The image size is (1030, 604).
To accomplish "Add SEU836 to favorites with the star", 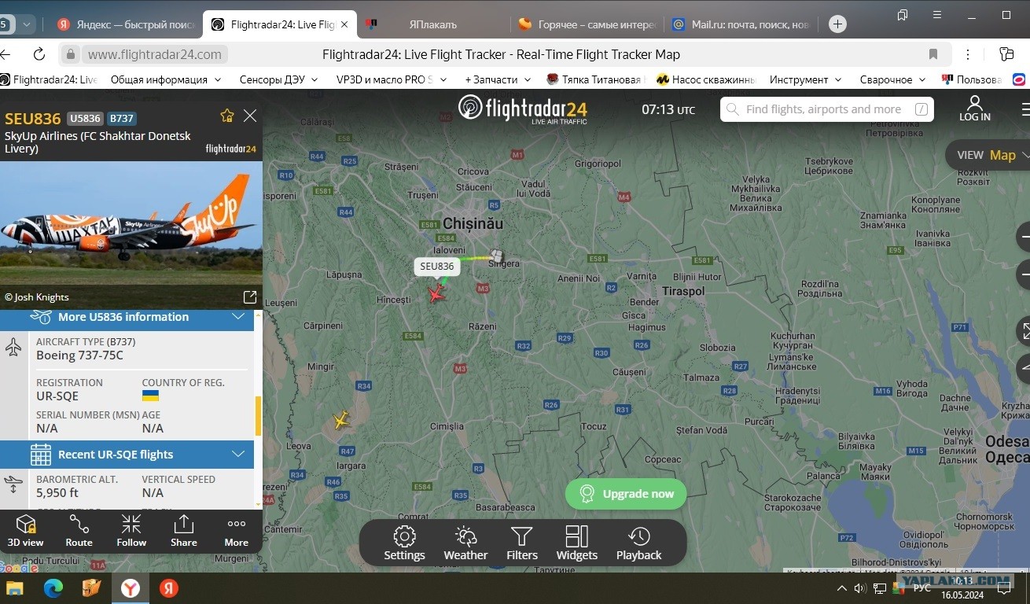I will click(x=227, y=116).
